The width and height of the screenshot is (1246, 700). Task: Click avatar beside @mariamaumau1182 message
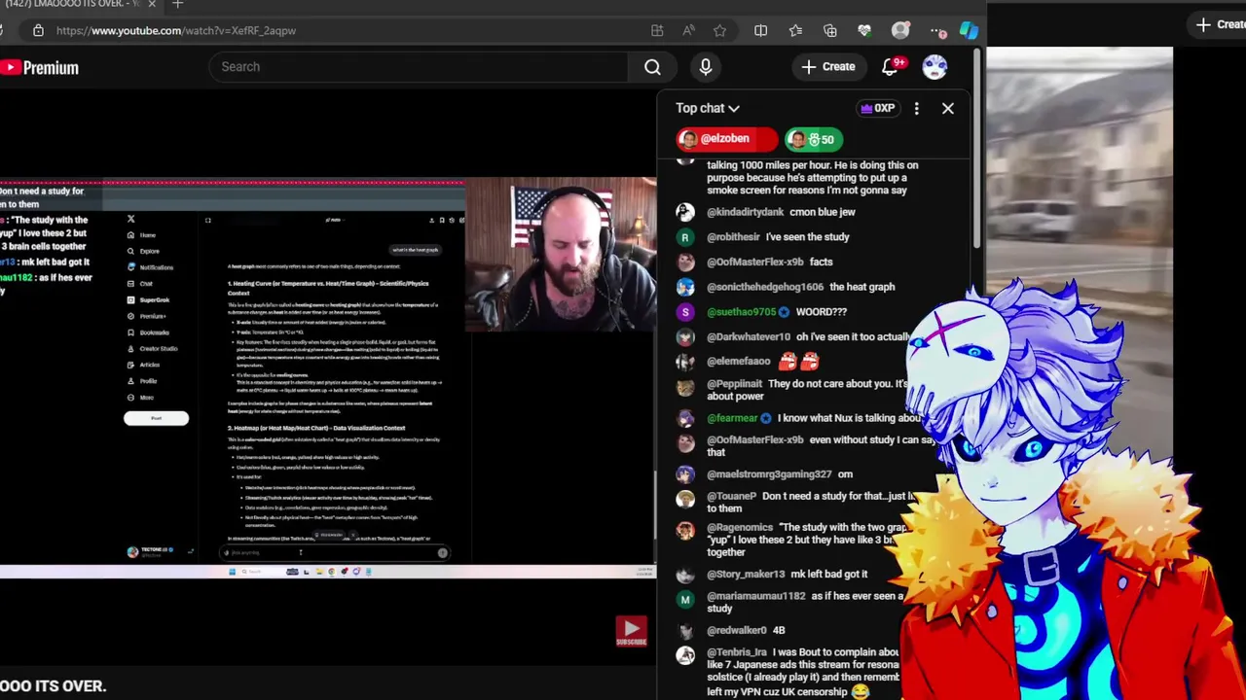click(685, 601)
